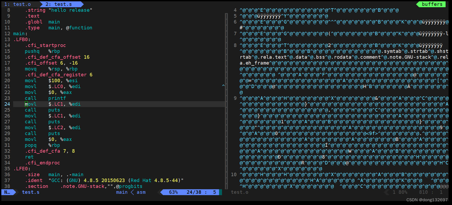Click test.s filename in left status line
Screen dimensions: 452x205
point(31,192)
